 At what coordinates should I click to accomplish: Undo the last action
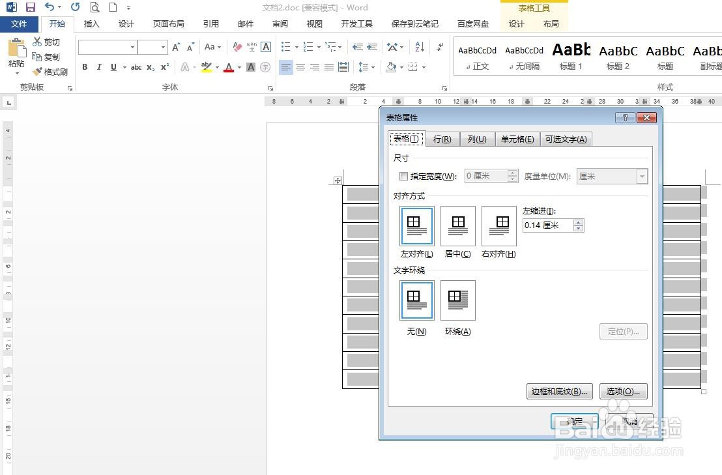pyautogui.click(x=50, y=7)
